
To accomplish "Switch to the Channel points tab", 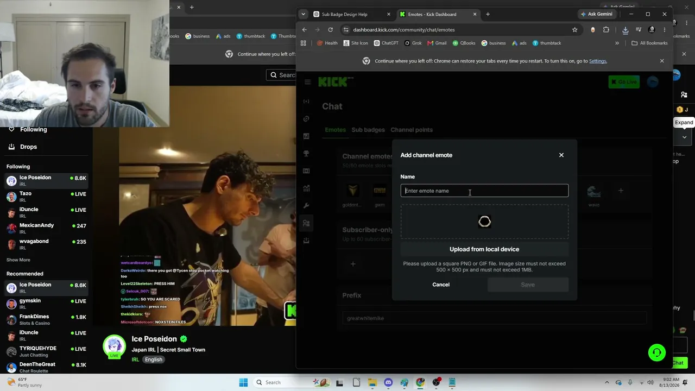I will (412, 130).
